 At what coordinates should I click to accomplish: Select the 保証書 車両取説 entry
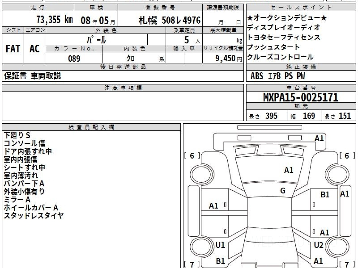(x=33, y=76)
